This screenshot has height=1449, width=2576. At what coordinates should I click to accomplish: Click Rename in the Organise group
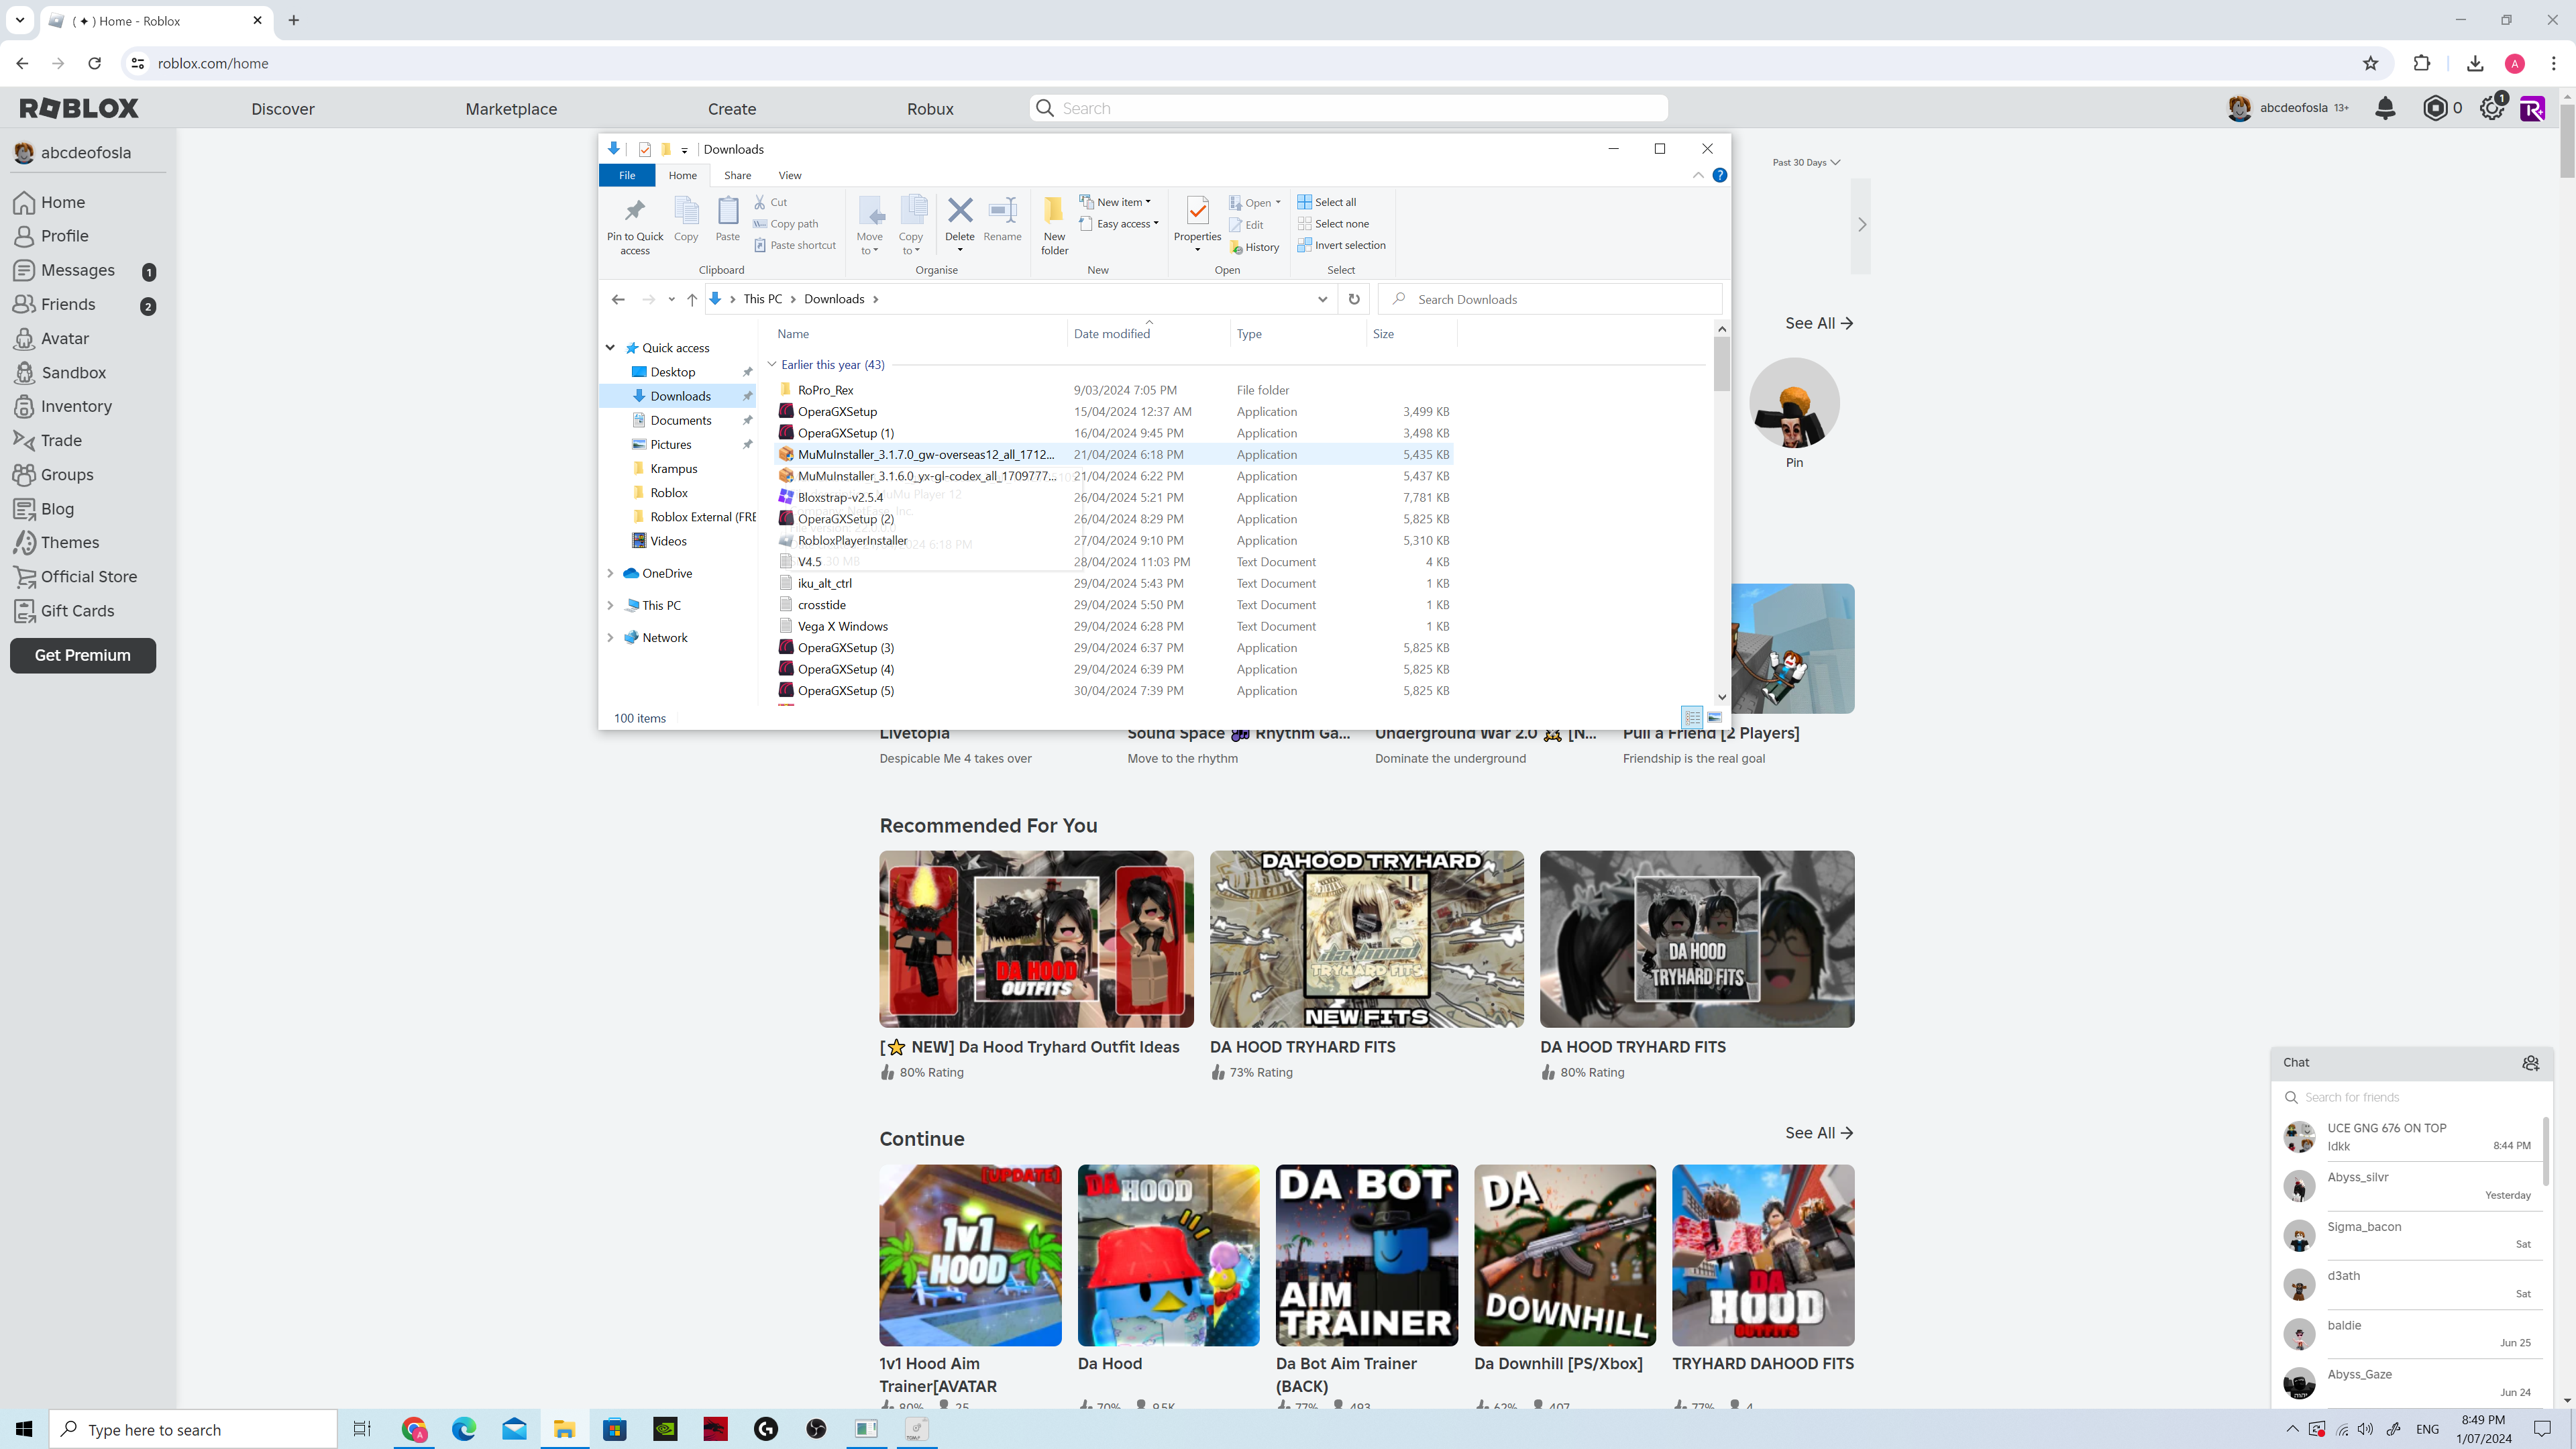tap(1002, 219)
